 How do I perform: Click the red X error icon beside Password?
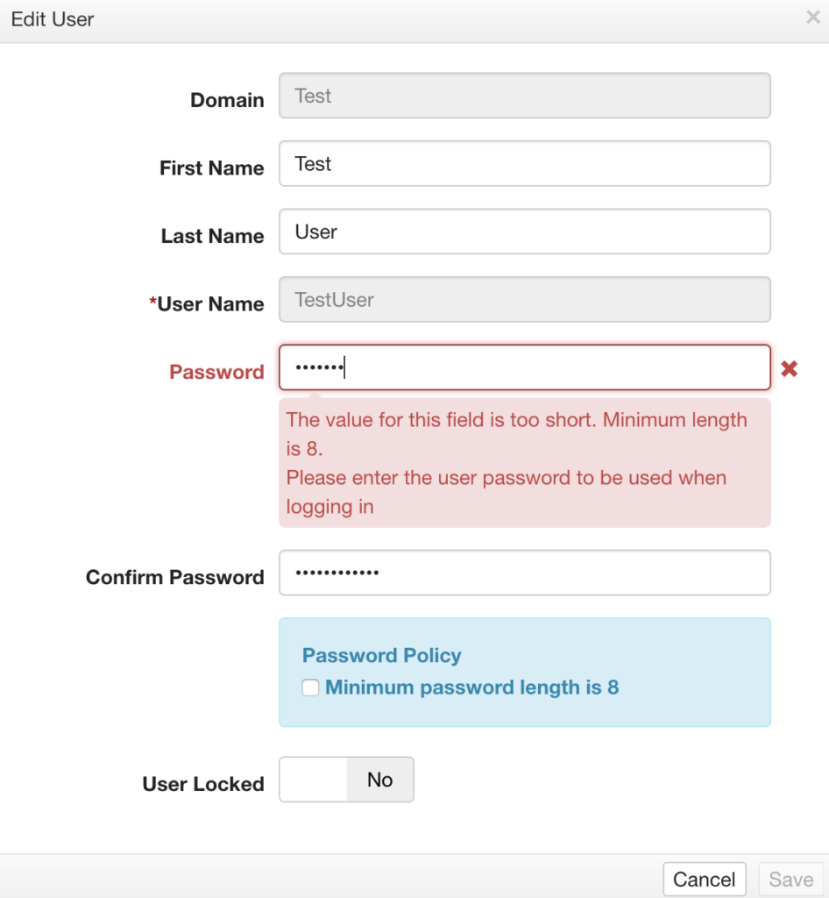pyautogui.click(x=789, y=369)
